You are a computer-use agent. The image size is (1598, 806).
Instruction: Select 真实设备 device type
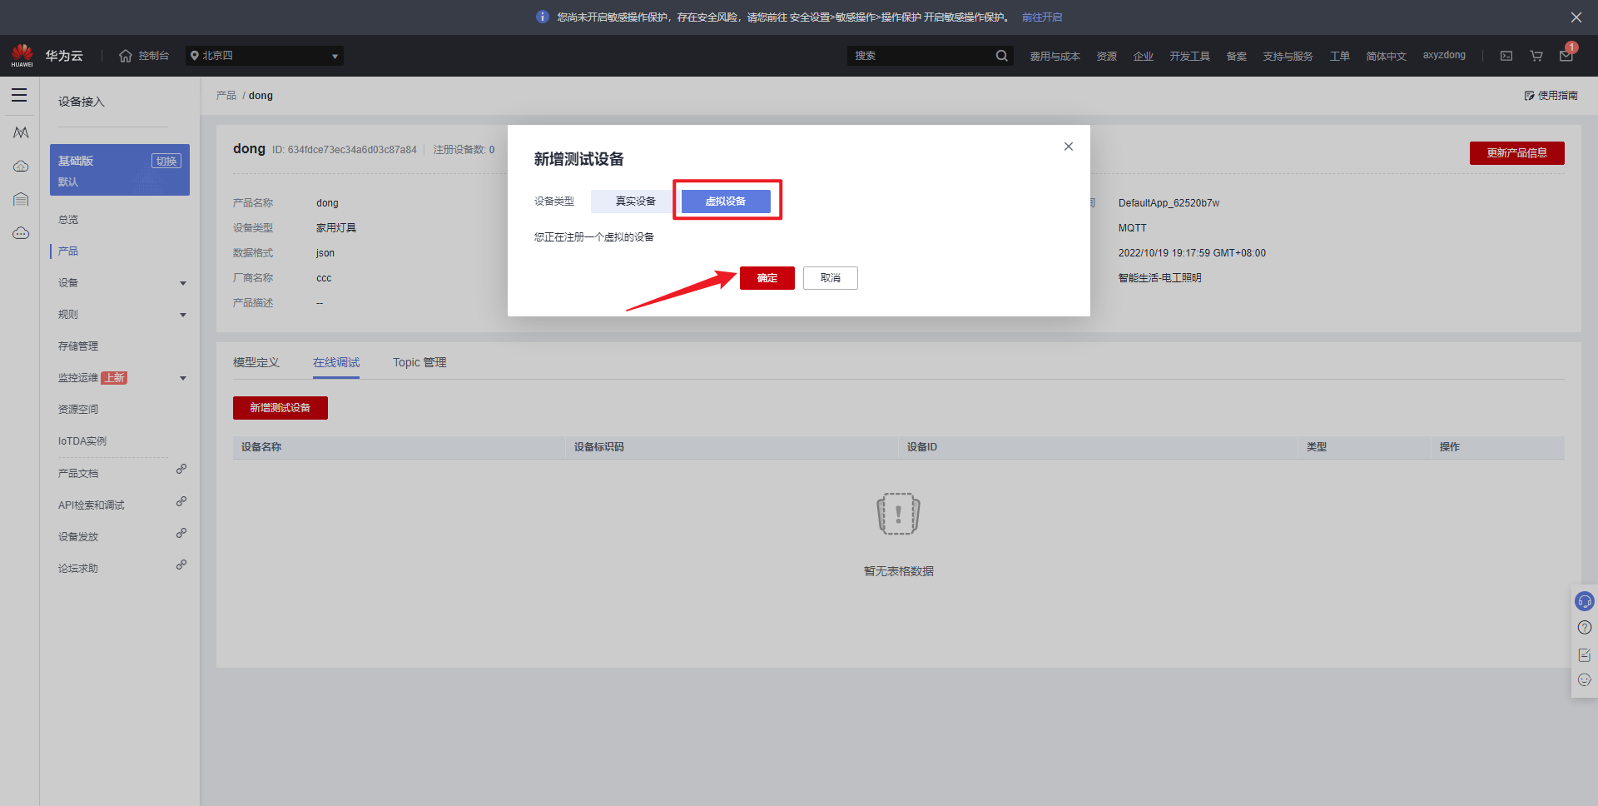(635, 201)
